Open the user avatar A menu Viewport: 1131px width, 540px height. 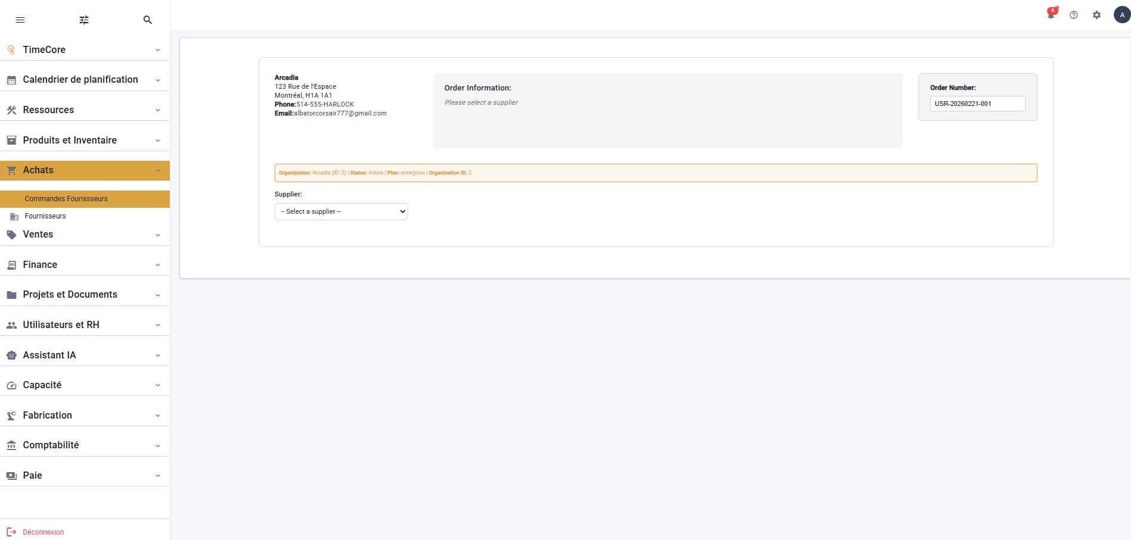pos(1122,15)
